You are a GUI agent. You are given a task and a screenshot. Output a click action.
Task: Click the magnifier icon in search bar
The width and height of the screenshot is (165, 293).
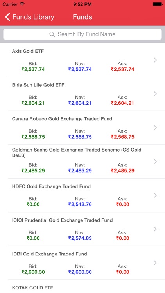click(x=52, y=34)
